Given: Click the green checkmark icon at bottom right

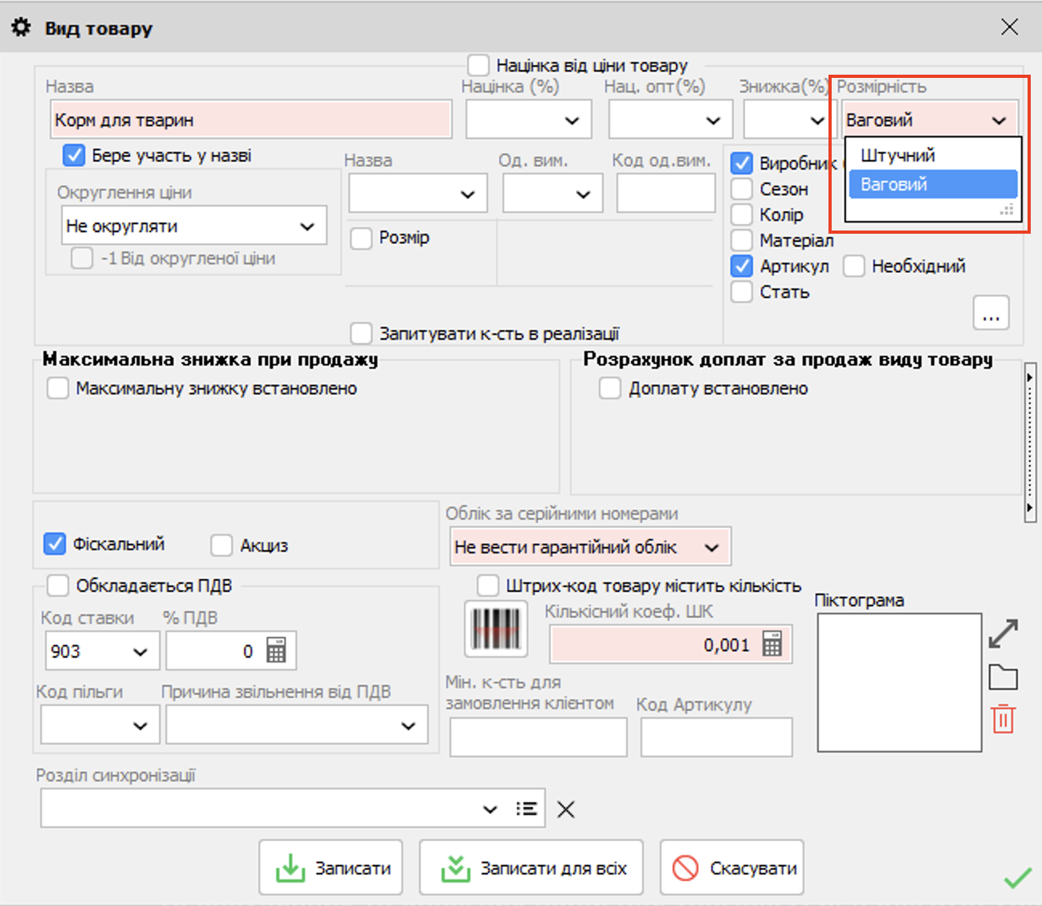Looking at the screenshot, I should pos(1018,878).
